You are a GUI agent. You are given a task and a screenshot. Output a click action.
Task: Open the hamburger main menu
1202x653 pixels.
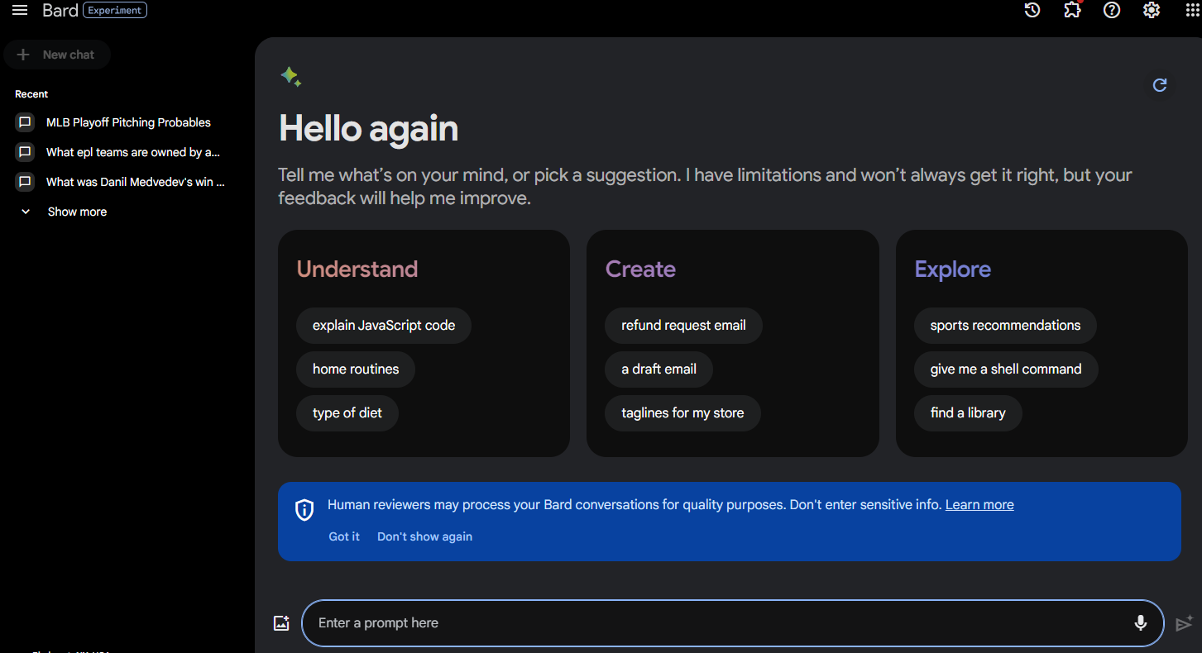[x=20, y=10]
